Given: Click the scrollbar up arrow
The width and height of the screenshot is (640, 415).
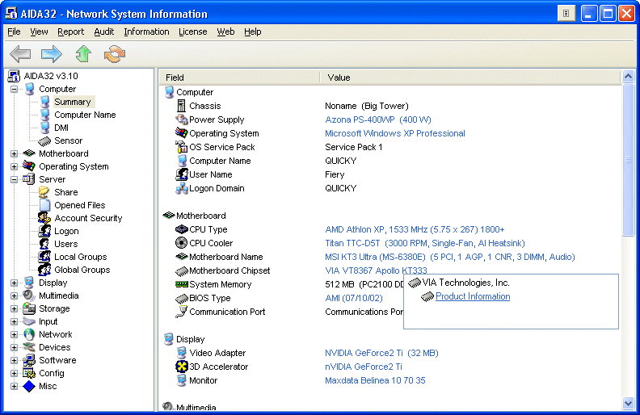Looking at the screenshot, I should click(x=628, y=76).
